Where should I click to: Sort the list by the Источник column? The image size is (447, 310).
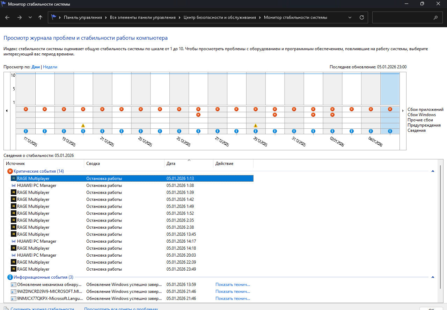[44, 164]
